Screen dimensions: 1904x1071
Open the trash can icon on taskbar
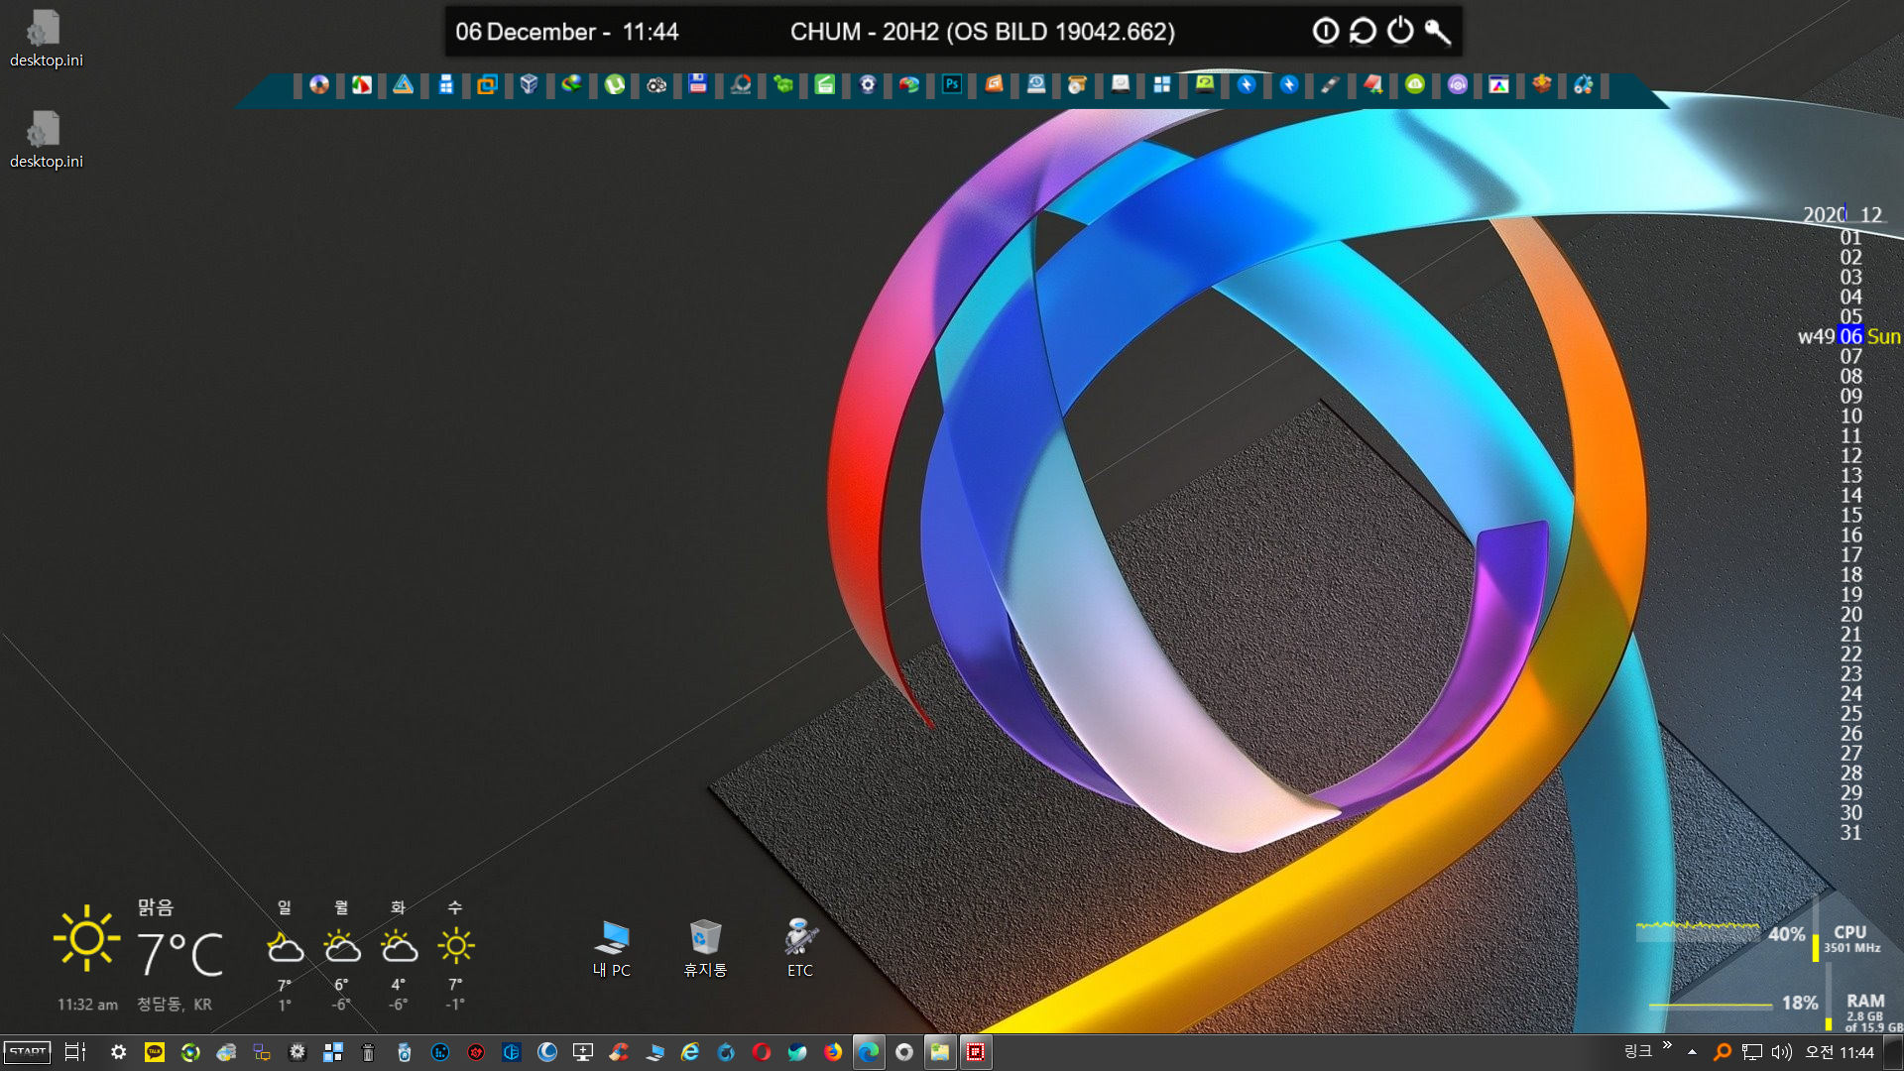coord(368,1052)
